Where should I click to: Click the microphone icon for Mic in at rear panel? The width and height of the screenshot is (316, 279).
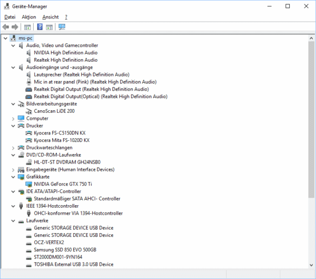point(29,82)
